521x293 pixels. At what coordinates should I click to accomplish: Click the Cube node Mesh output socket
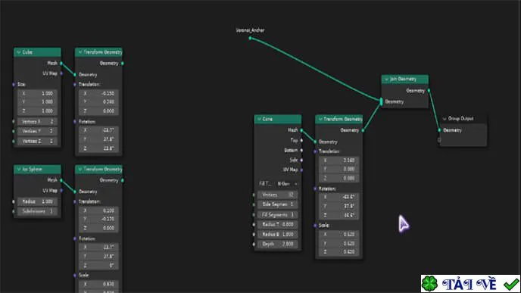point(61,63)
